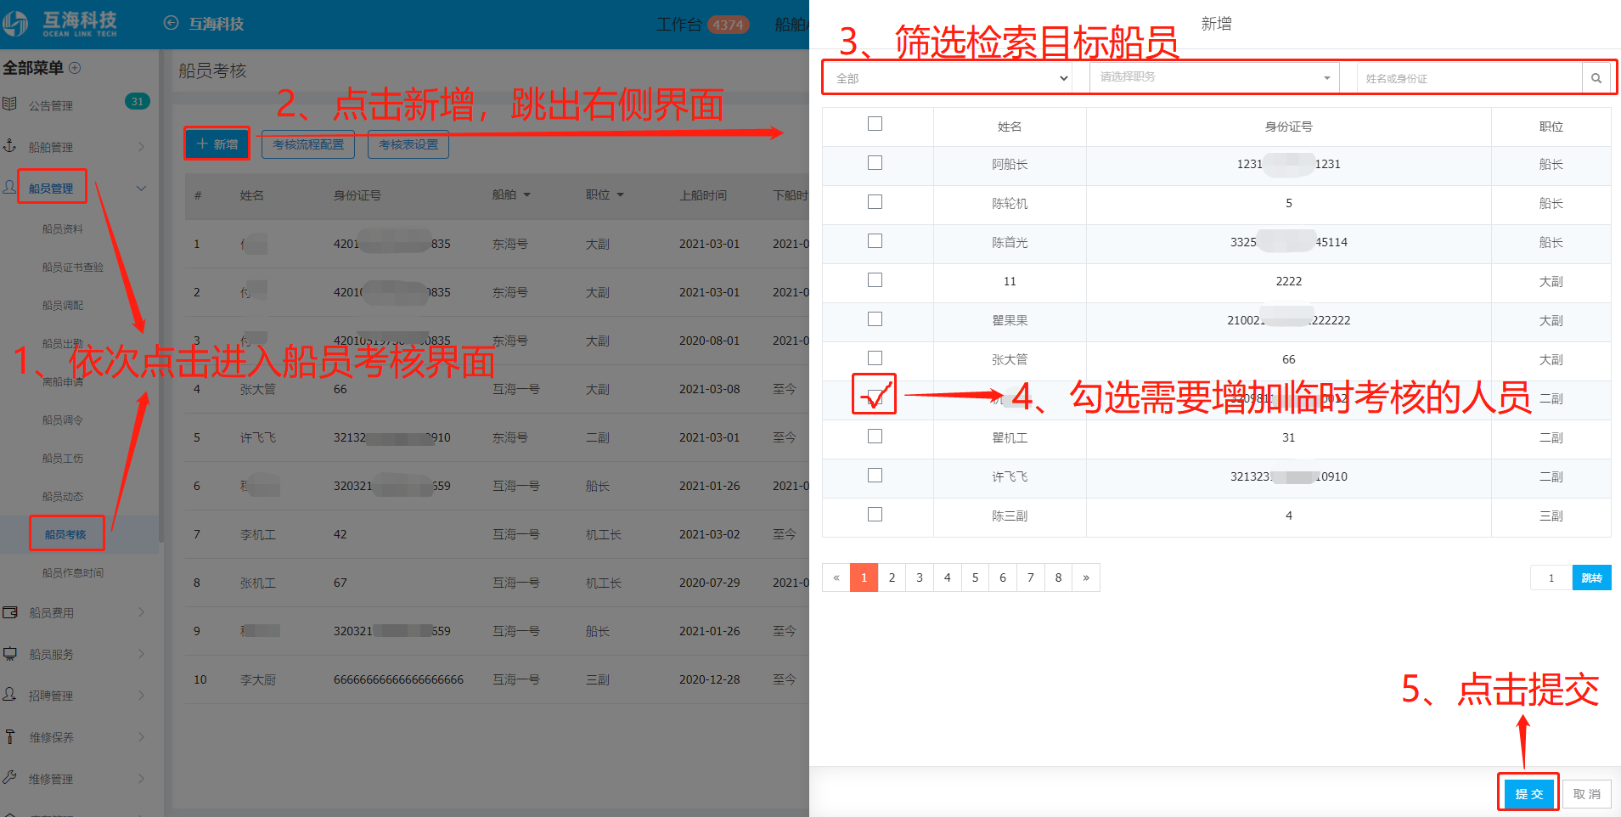
Task: Expand the 船员费用 menu chevron
Action: (141, 612)
